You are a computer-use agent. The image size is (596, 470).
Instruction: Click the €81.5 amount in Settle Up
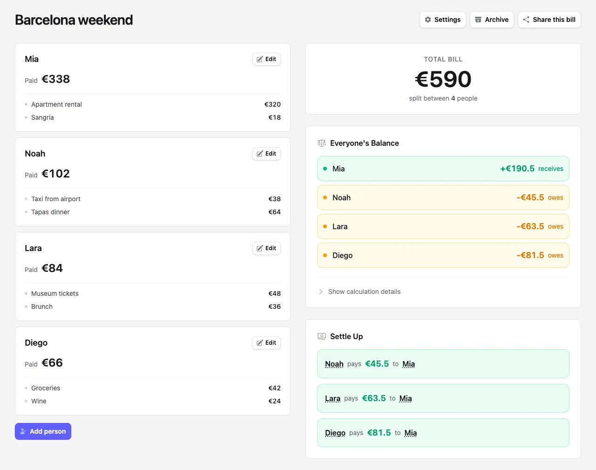(x=379, y=433)
